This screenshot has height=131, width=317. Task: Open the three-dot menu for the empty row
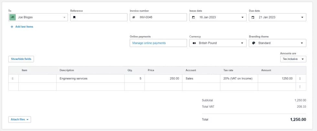[300, 87]
